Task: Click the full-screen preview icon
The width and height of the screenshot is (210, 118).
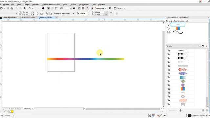Action: tap(74, 8)
